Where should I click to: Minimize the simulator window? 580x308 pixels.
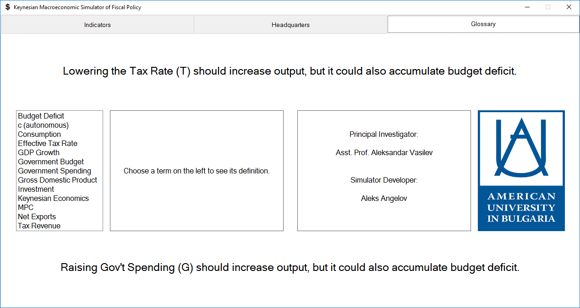click(x=527, y=7)
